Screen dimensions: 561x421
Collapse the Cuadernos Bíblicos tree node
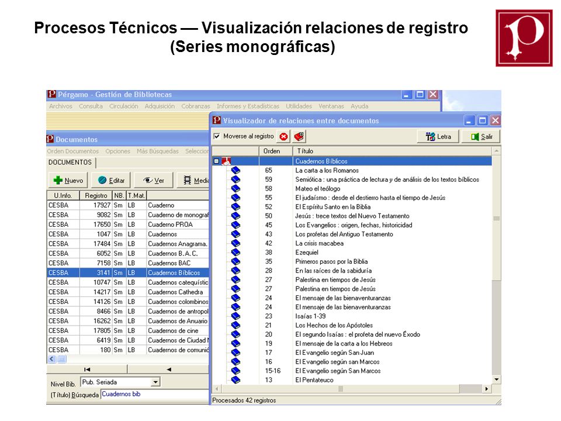click(216, 161)
